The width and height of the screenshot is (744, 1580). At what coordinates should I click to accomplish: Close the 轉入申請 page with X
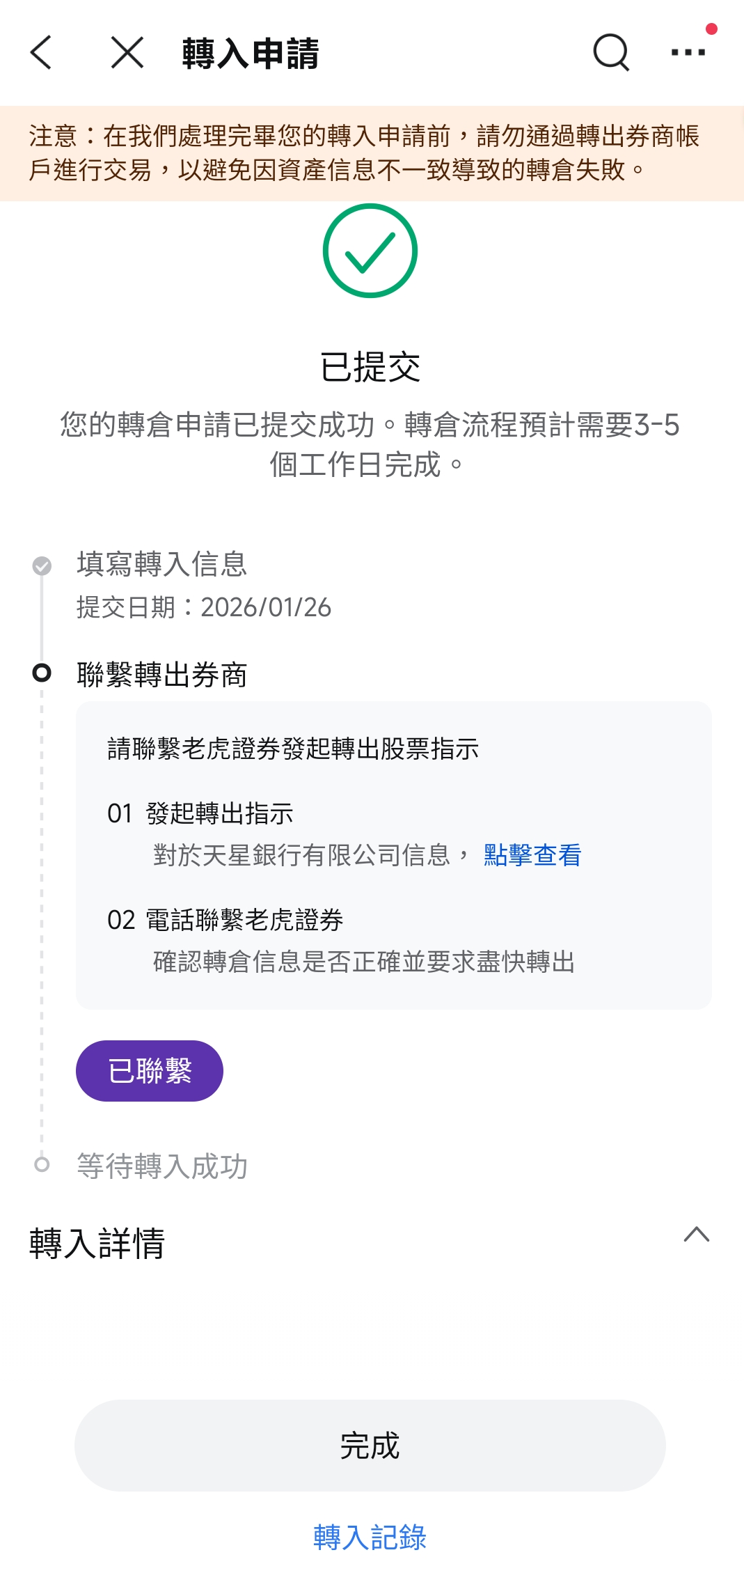click(127, 53)
